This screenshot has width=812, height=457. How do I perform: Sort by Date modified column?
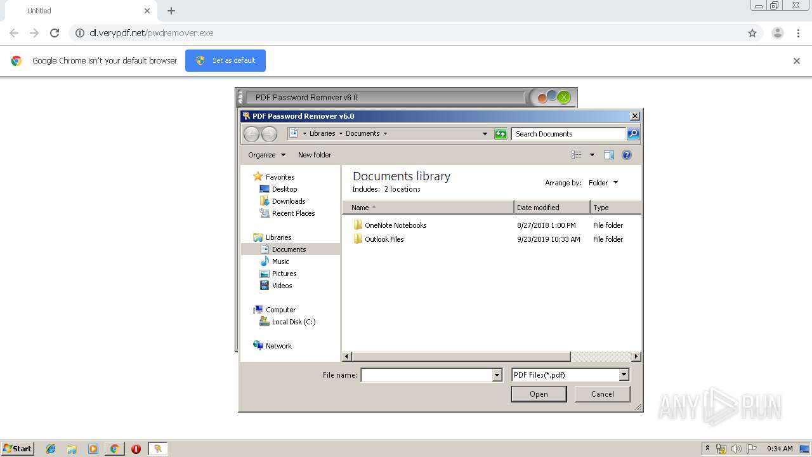[552, 208]
